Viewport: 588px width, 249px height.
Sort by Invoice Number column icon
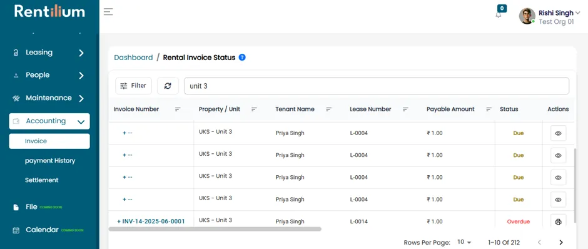[178, 109]
